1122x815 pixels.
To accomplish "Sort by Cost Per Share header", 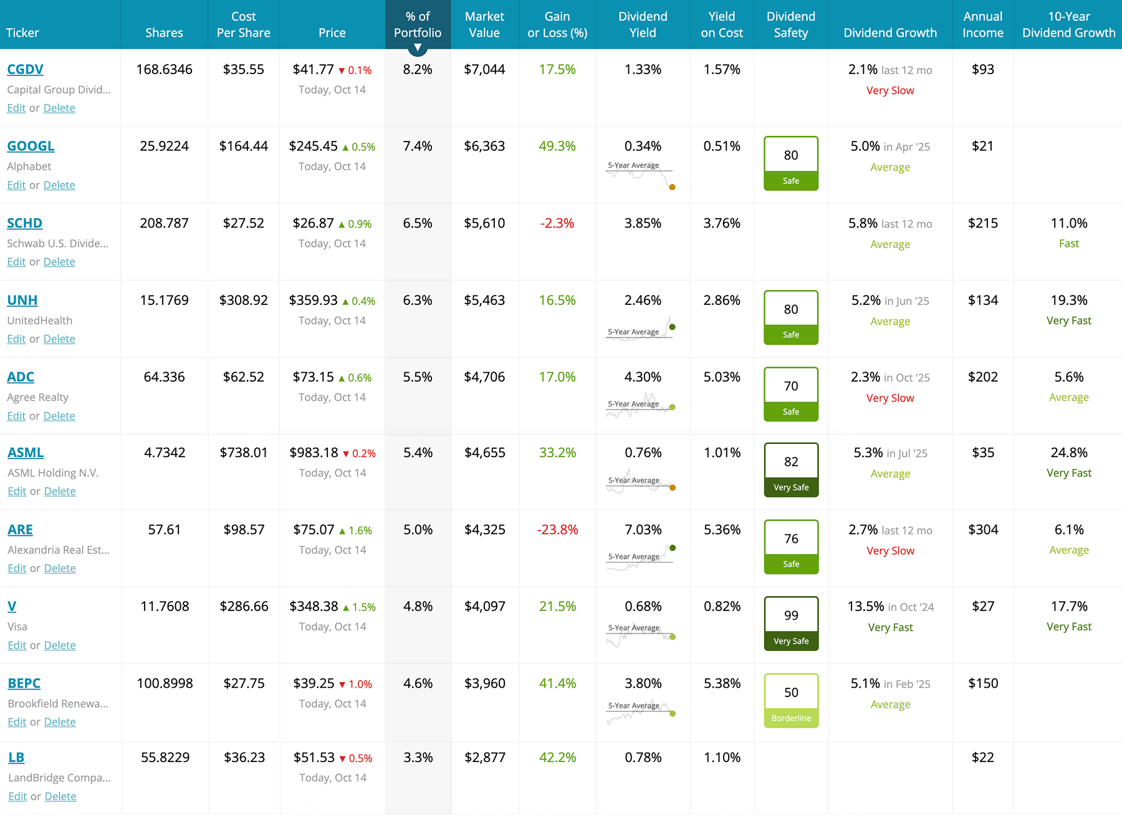I will (243, 24).
